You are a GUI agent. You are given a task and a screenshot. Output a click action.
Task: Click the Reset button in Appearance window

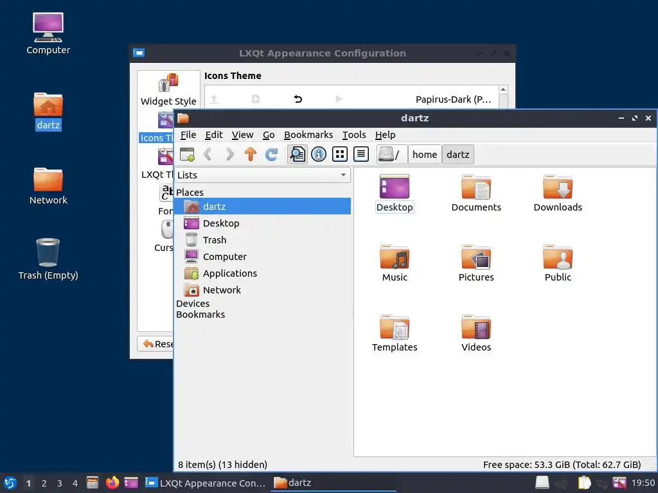(156, 344)
